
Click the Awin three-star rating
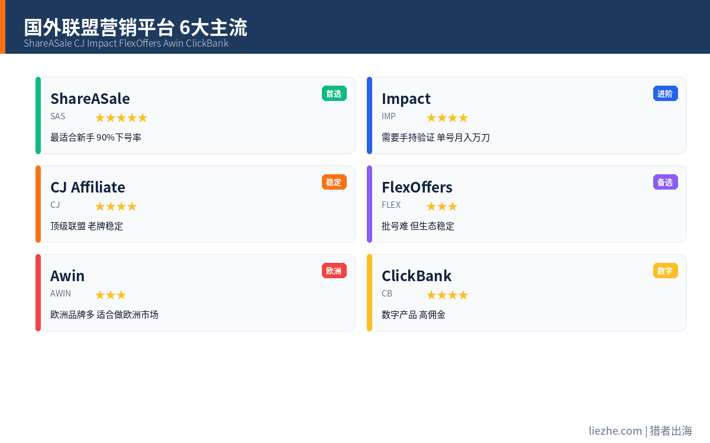pyautogui.click(x=110, y=295)
